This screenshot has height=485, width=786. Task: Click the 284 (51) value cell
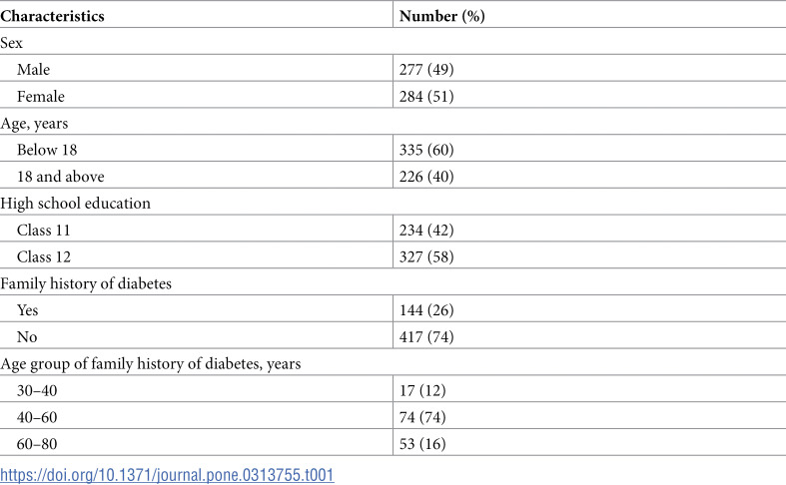(426, 96)
